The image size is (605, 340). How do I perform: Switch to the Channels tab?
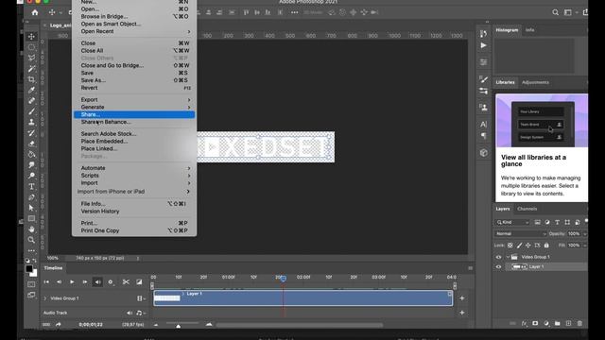pos(527,209)
